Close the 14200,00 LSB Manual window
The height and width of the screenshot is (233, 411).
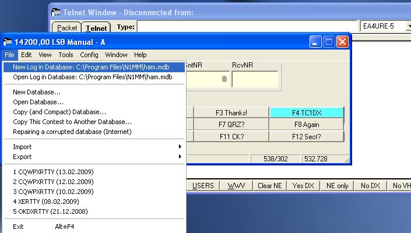343,42
